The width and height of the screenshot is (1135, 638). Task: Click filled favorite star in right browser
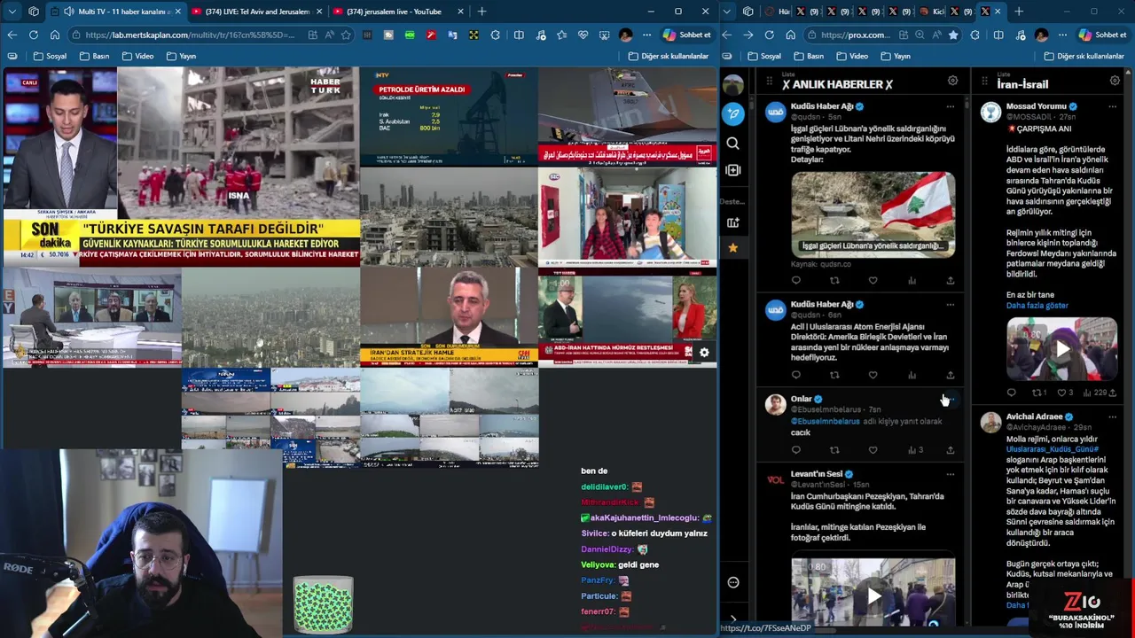(952, 35)
